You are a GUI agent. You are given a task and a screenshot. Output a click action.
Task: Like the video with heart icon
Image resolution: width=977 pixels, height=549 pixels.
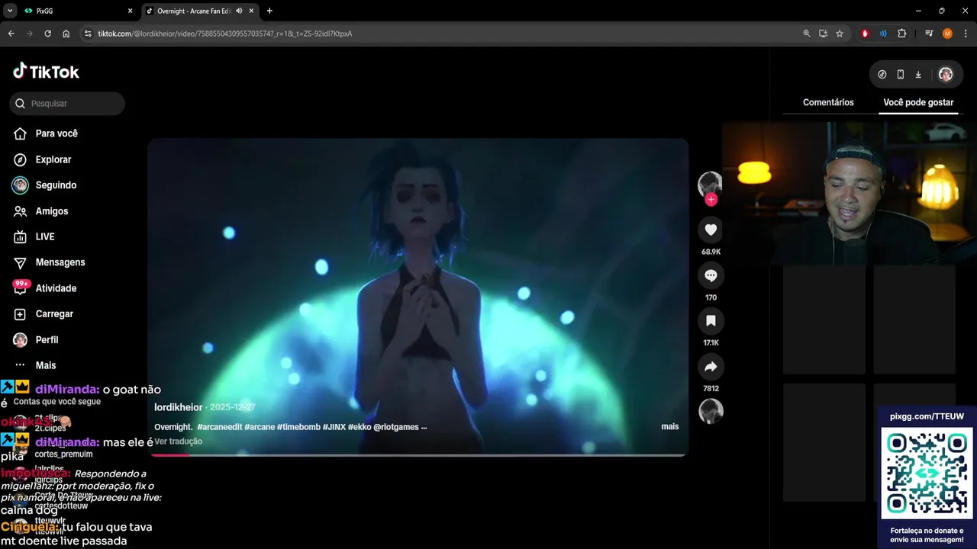(711, 230)
